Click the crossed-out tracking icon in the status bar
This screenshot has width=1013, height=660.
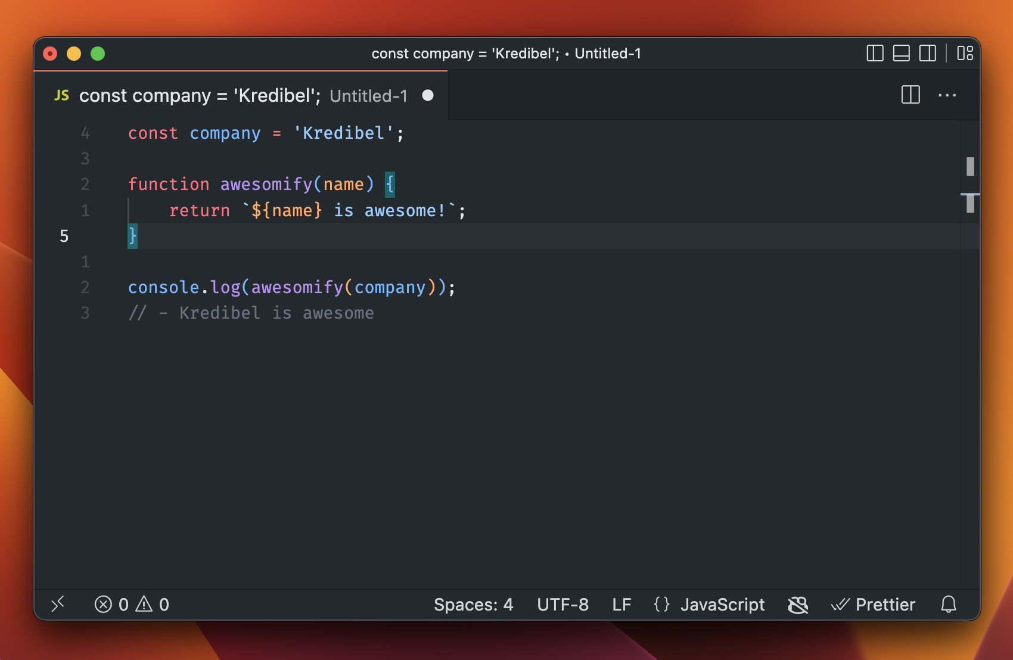[797, 604]
